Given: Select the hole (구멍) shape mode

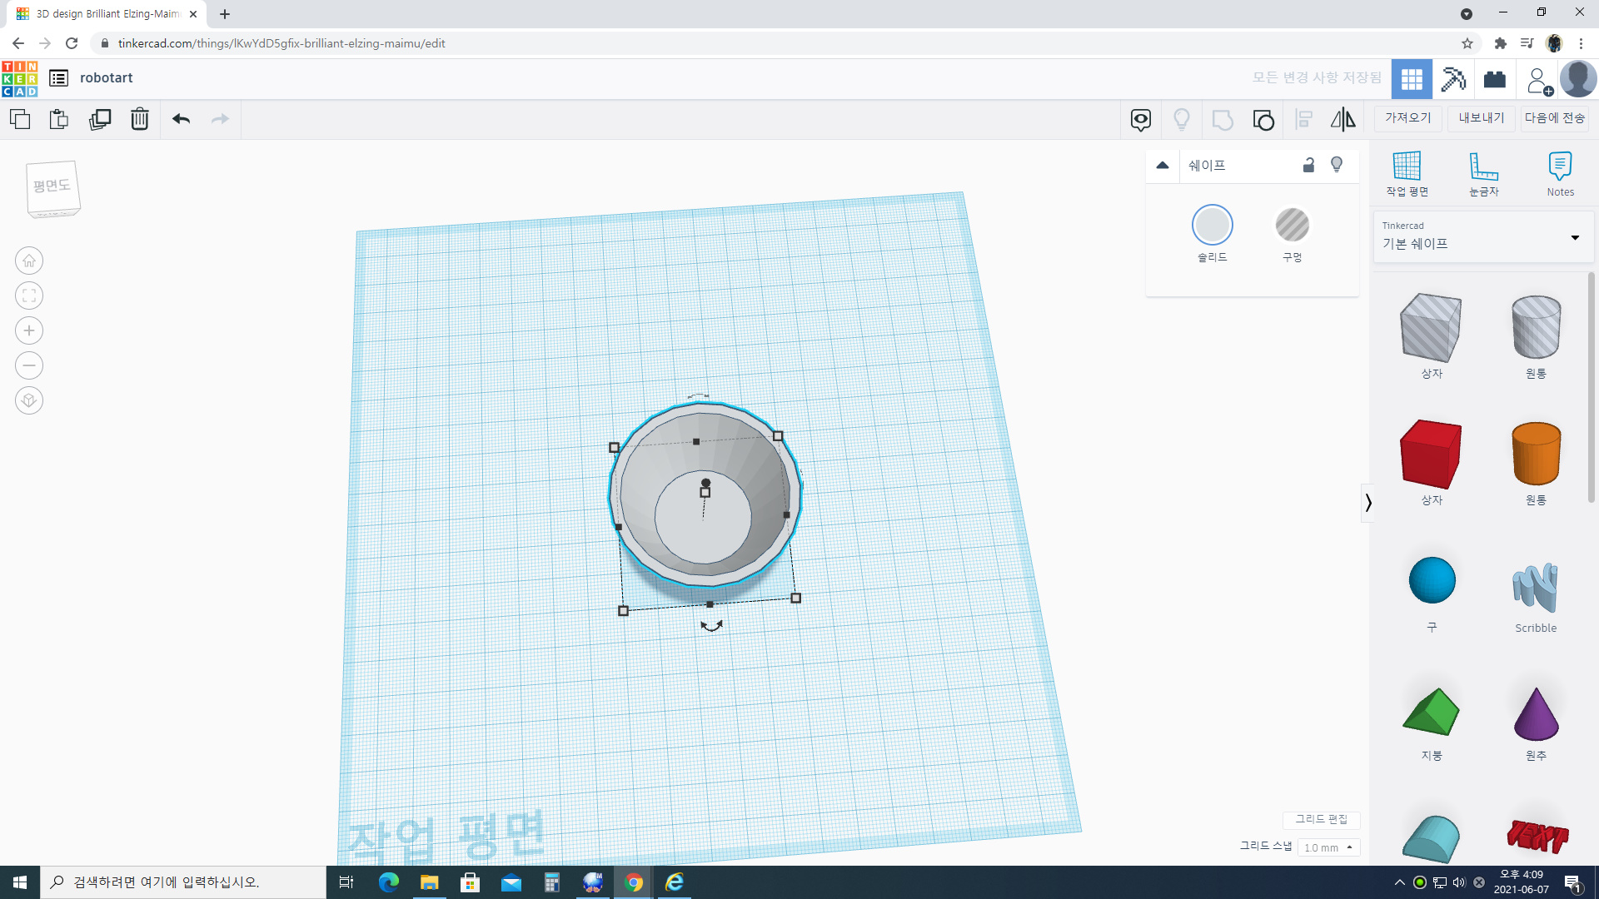Looking at the screenshot, I should pos(1292,226).
